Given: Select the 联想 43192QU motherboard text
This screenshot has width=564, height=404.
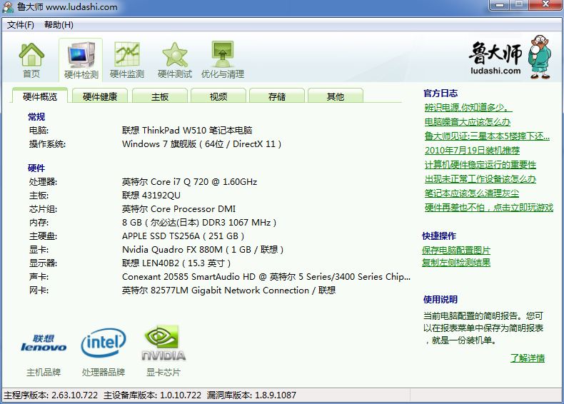Looking at the screenshot, I should click(151, 196).
